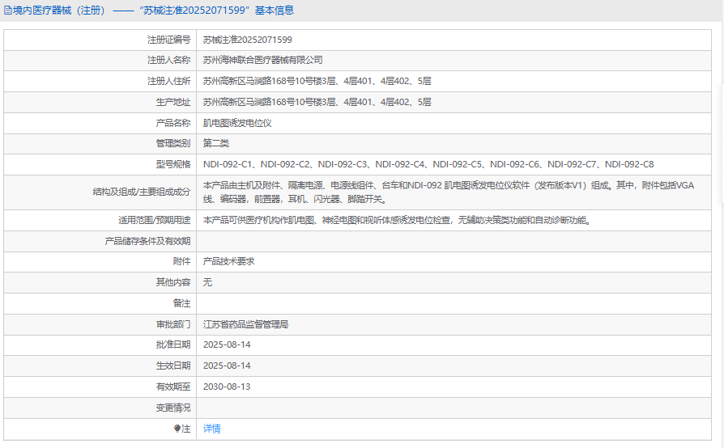The image size is (724, 448).
Task: Click the 有效期至 row label
Action: coord(173,387)
